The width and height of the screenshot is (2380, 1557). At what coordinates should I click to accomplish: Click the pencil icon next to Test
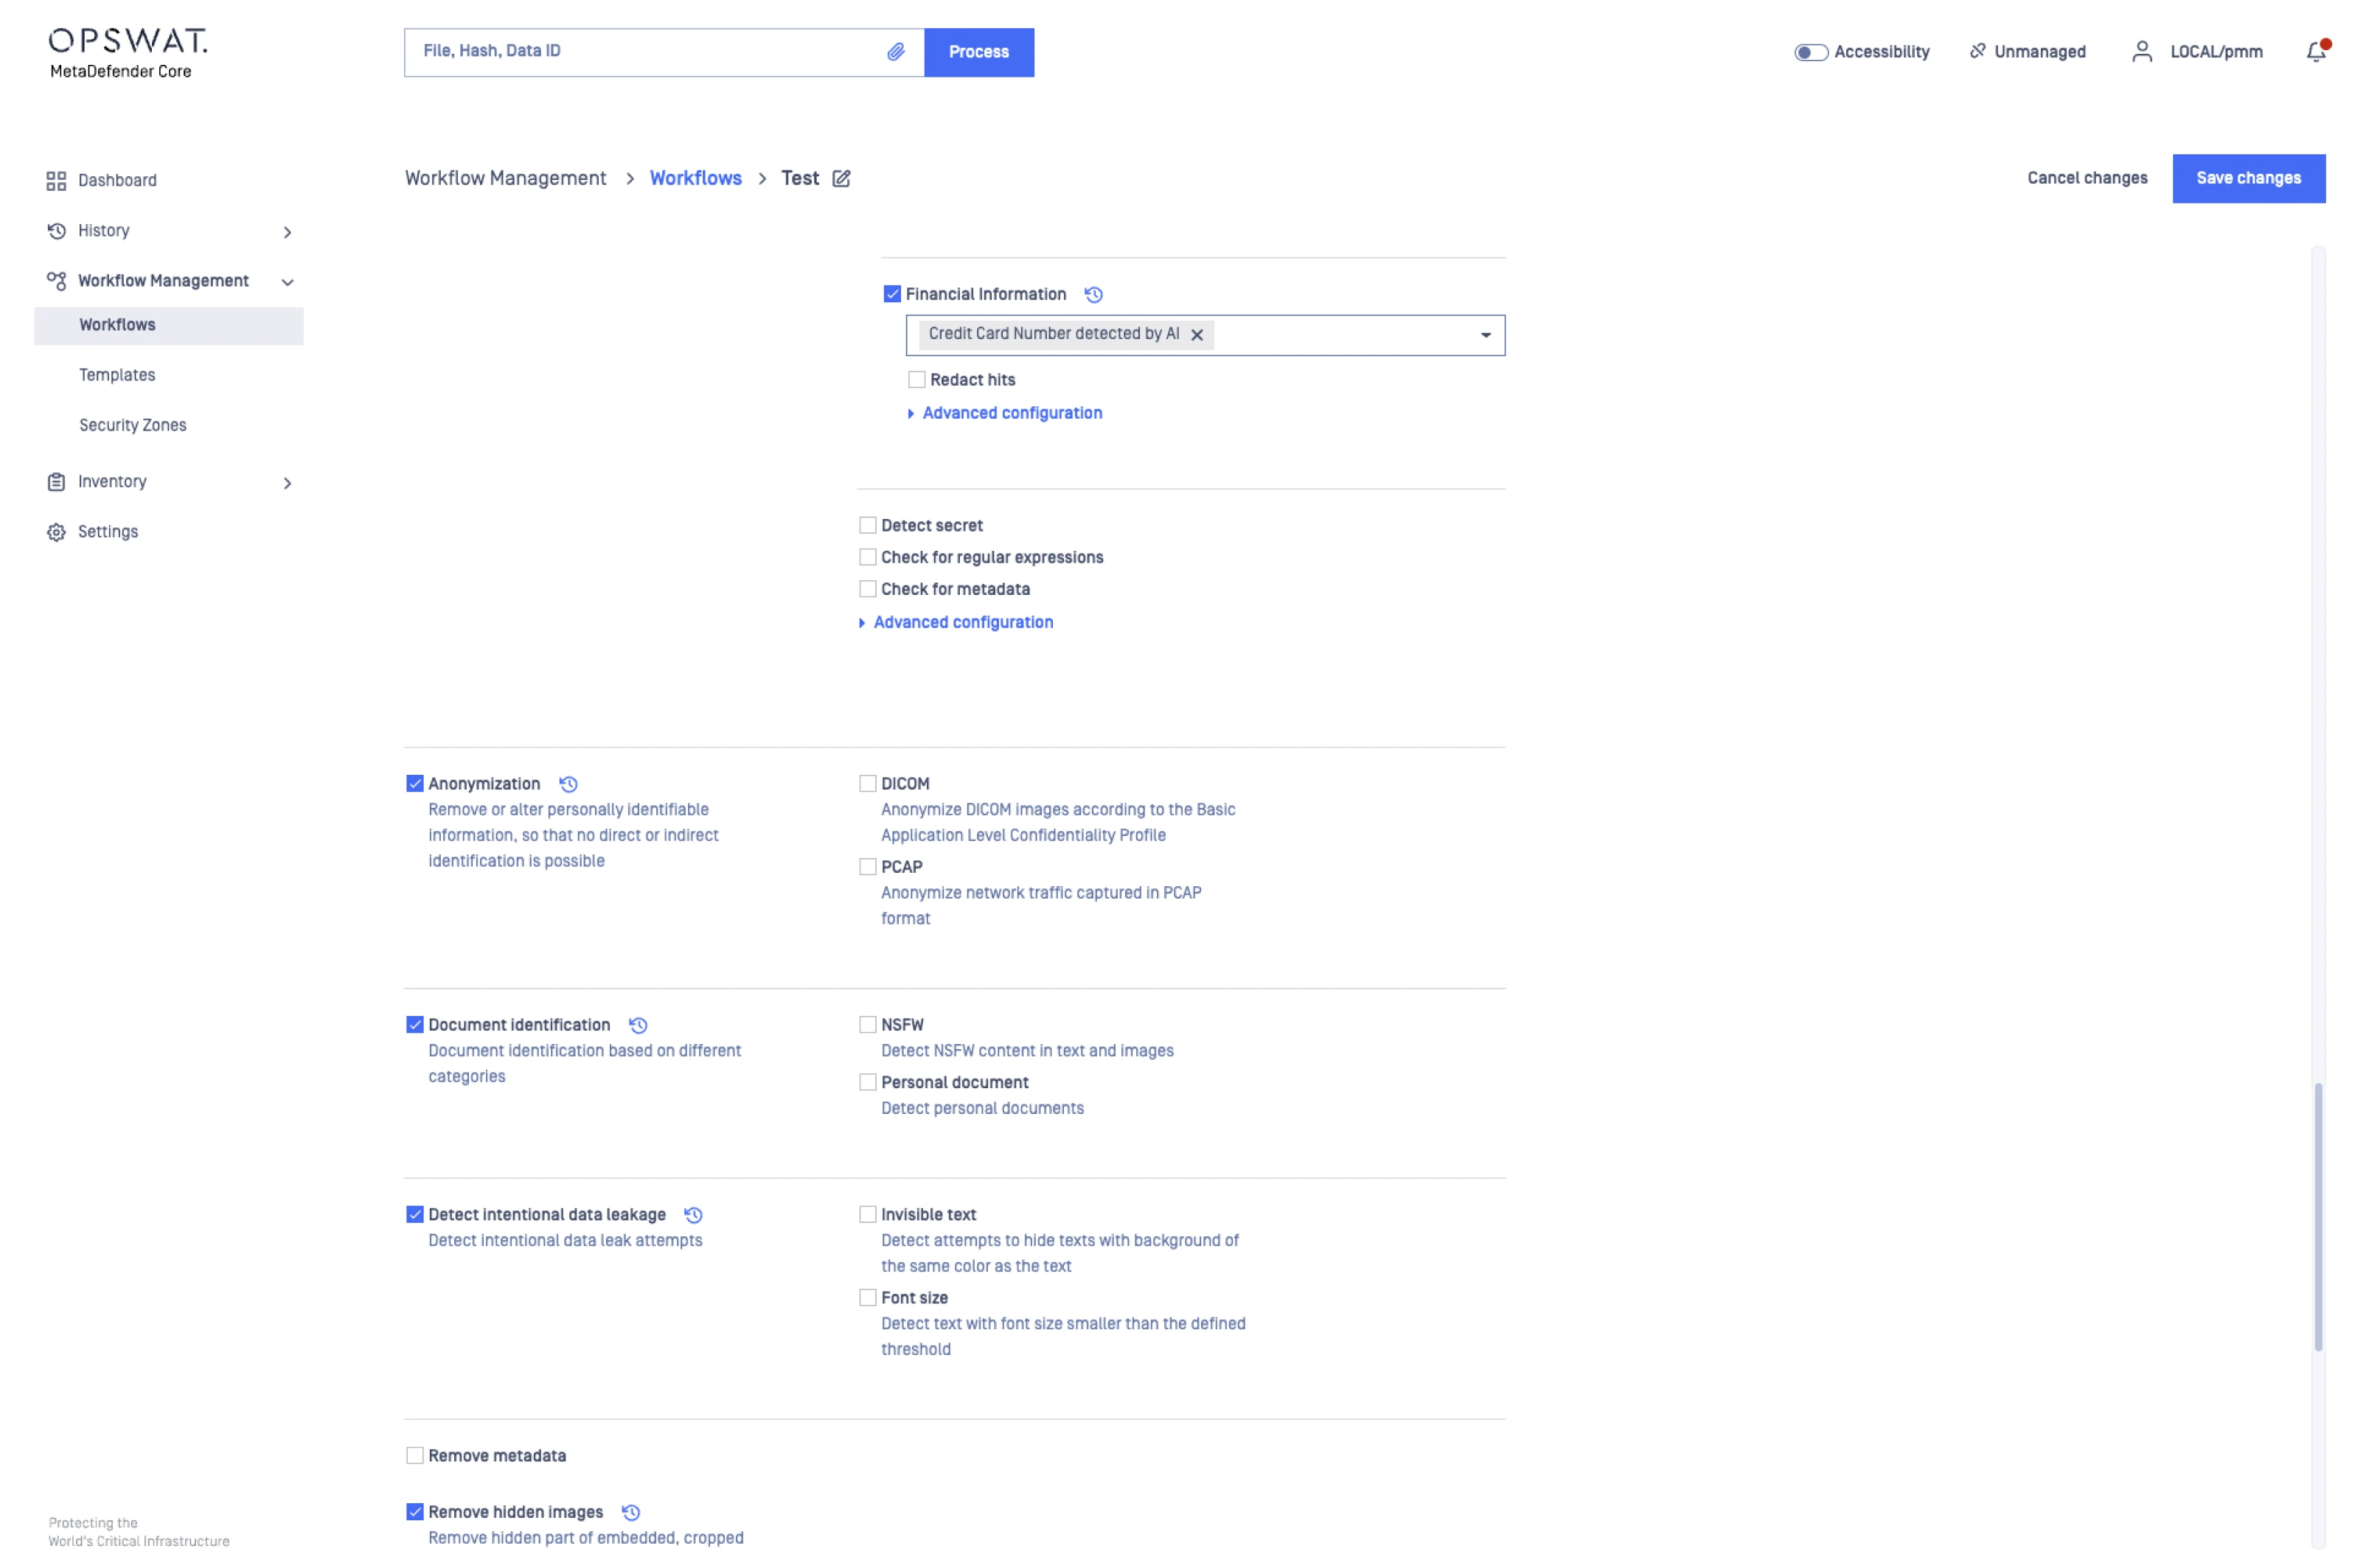[x=841, y=179]
